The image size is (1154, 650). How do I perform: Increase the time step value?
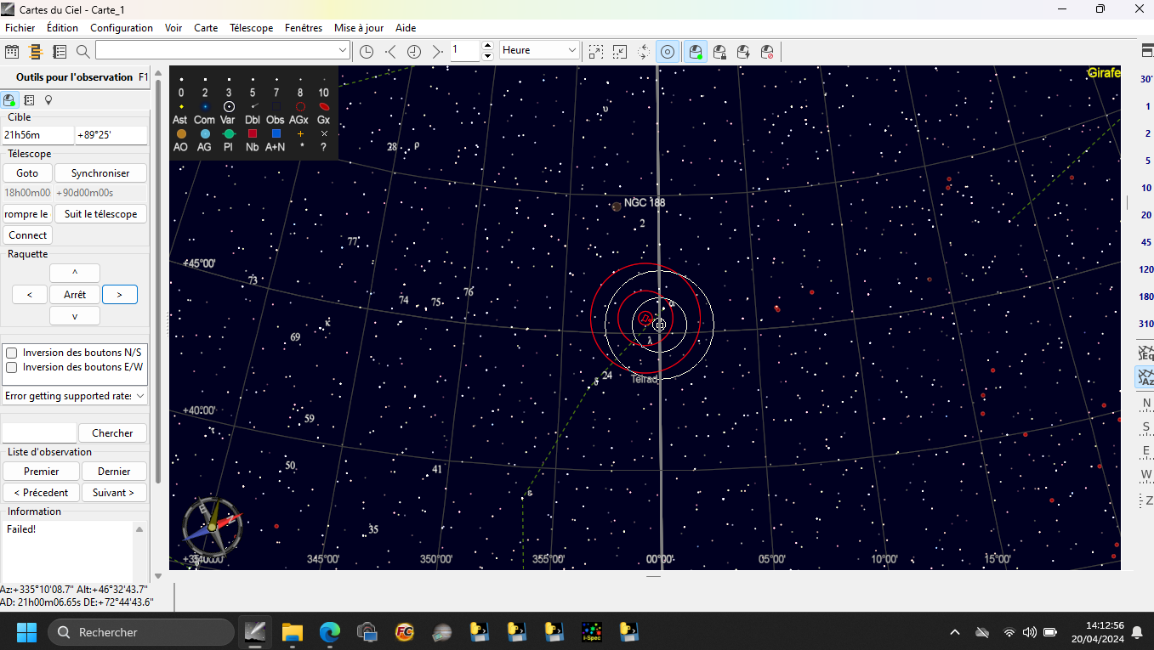pyautogui.click(x=487, y=45)
